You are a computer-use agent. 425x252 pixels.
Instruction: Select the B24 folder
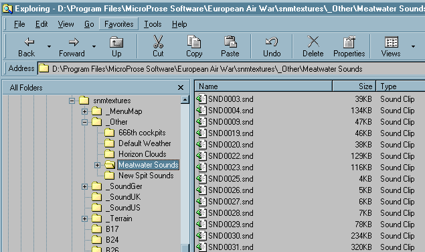click(x=112, y=240)
